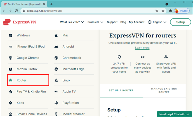
Task: Click the Chromebook icon
Action: point(56,58)
